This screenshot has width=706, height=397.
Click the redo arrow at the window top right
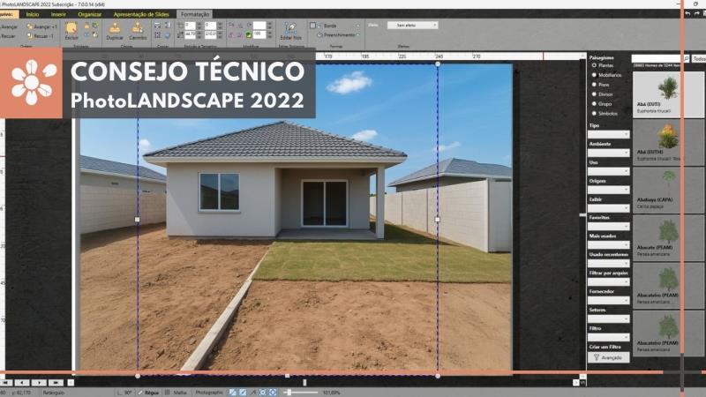(x=696, y=14)
